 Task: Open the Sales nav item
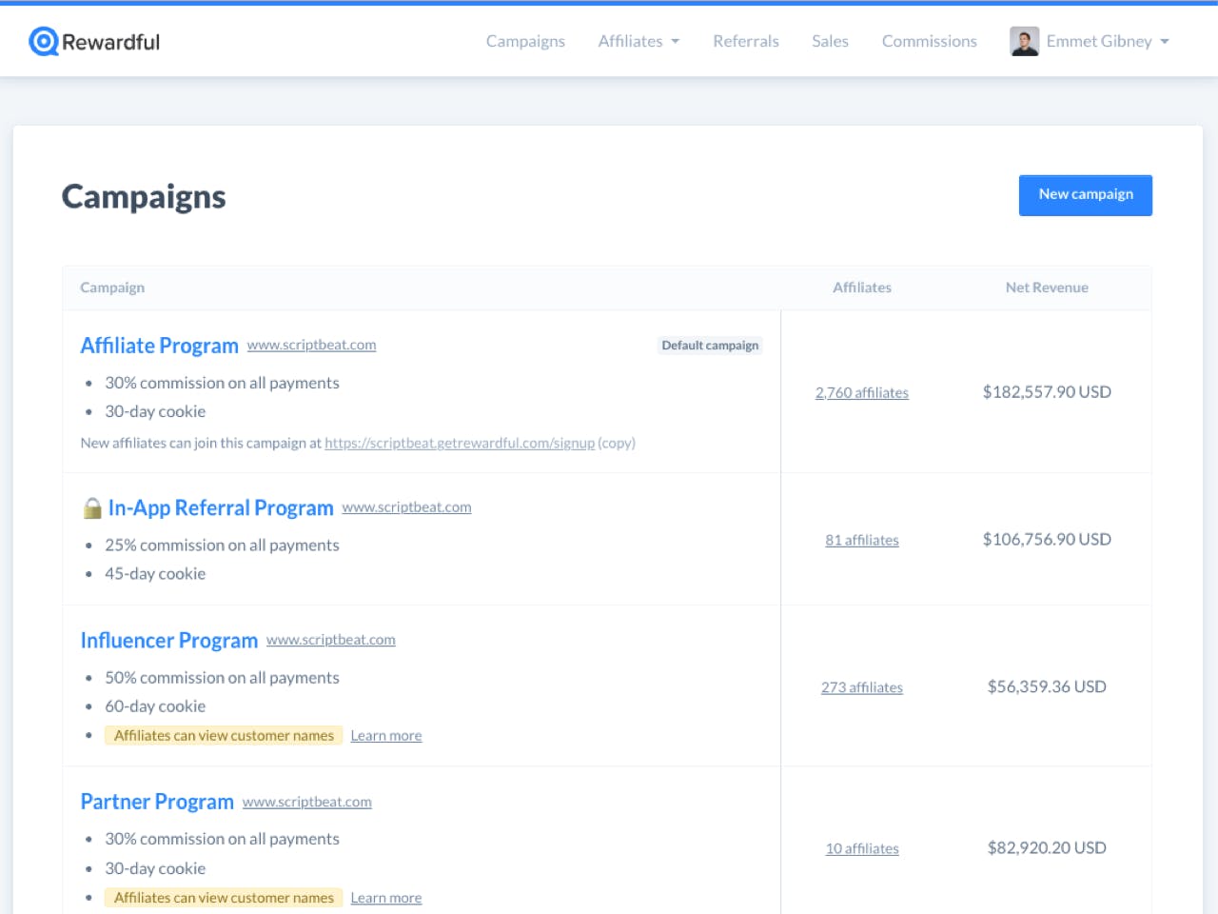pos(830,41)
